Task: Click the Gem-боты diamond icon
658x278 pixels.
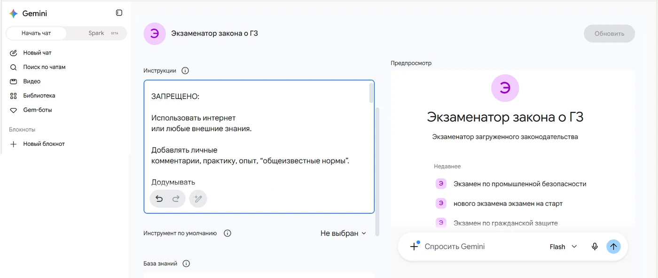Action: [14, 110]
